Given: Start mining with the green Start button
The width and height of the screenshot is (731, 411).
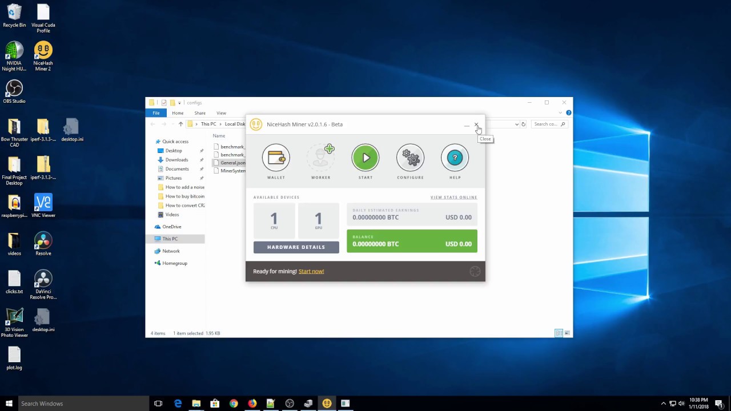Looking at the screenshot, I should tap(365, 158).
